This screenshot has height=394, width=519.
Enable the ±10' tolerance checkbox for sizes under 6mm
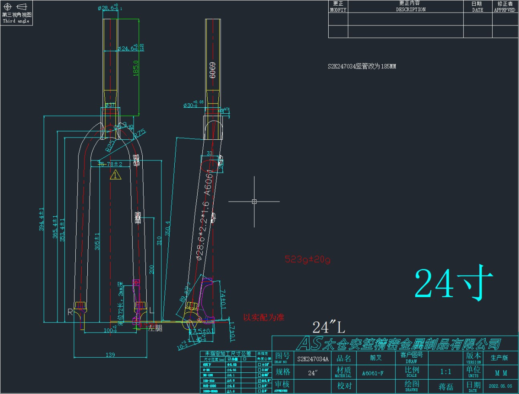[x=259, y=364]
